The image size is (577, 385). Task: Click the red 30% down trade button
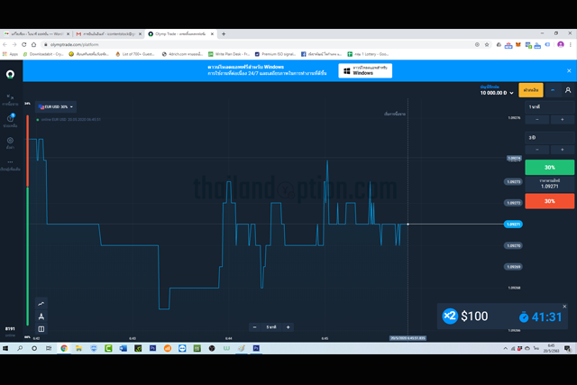pos(549,201)
